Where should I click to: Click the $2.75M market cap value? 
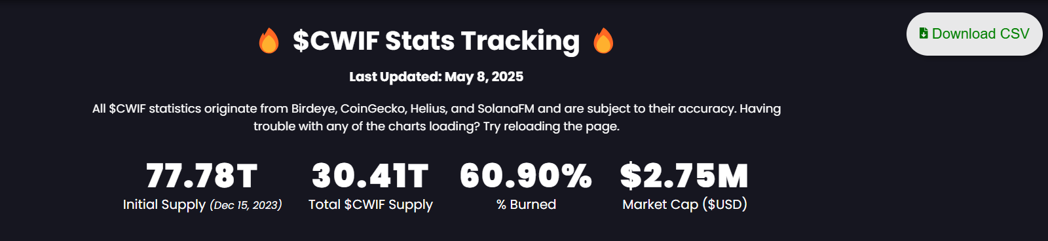684,176
